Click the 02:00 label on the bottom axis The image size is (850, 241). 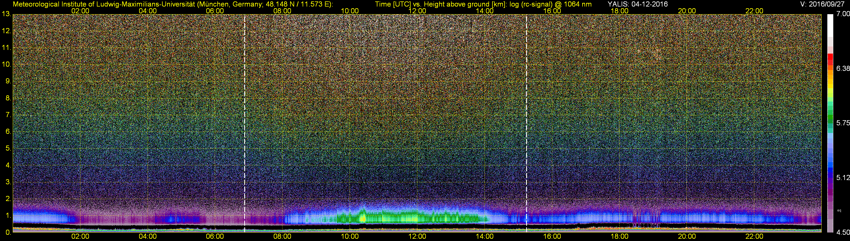(x=80, y=236)
